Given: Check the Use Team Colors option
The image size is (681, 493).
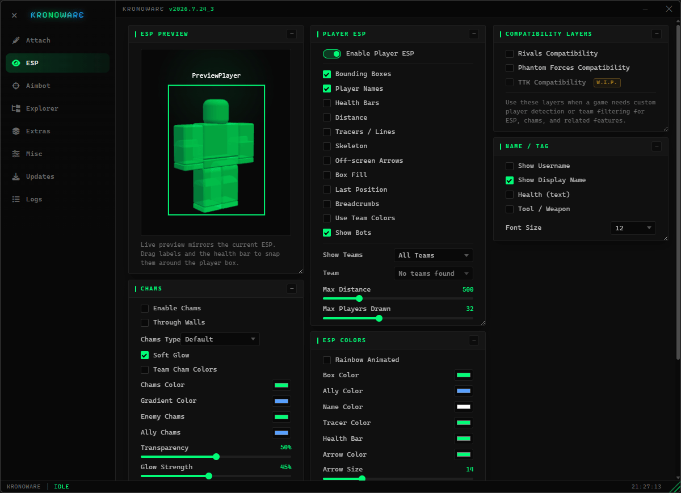Looking at the screenshot, I should coord(327,218).
